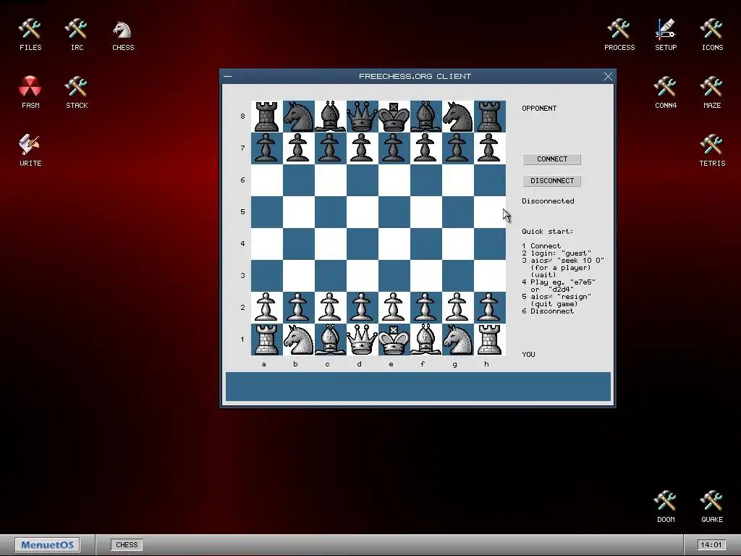Image resolution: width=741 pixels, height=556 pixels.
Task: Click the 14:01 taskbar clock
Action: coord(711,544)
